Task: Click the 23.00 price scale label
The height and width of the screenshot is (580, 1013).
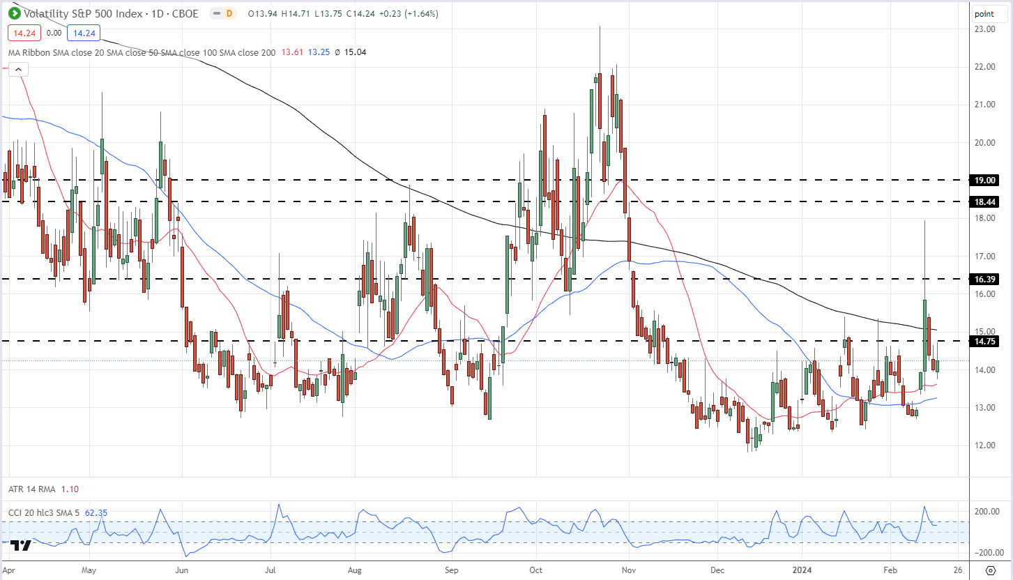Action: pos(984,29)
